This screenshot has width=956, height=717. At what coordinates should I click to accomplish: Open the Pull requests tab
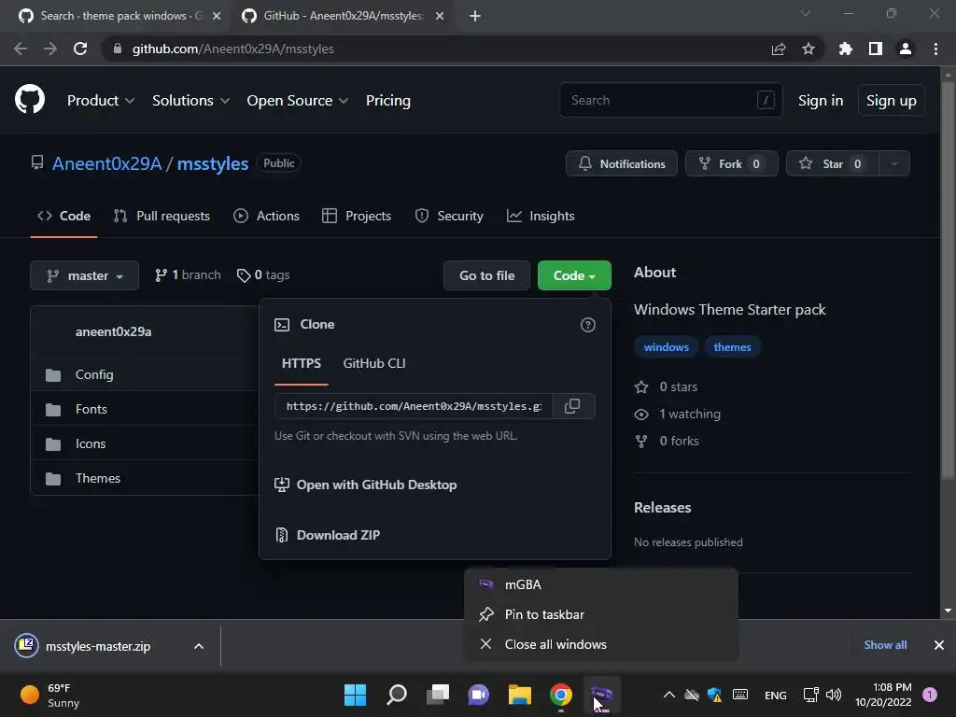[x=162, y=216]
